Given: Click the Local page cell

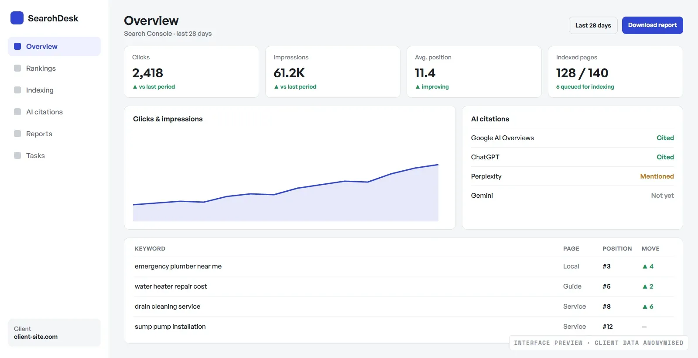Looking at the screenshot, I should pos(571,266).
